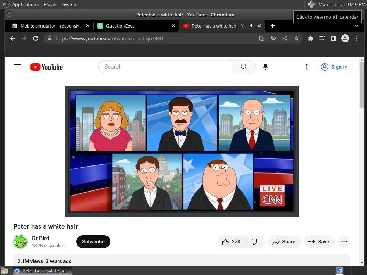
Task: Click the clock Mon Feb 13, 10:40 PM
Action: (342, 4)
